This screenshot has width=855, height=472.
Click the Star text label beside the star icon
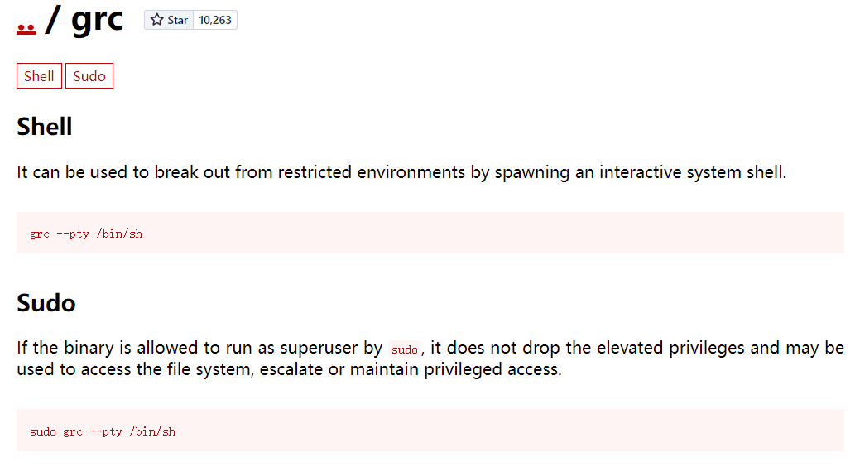coord(177,20)
